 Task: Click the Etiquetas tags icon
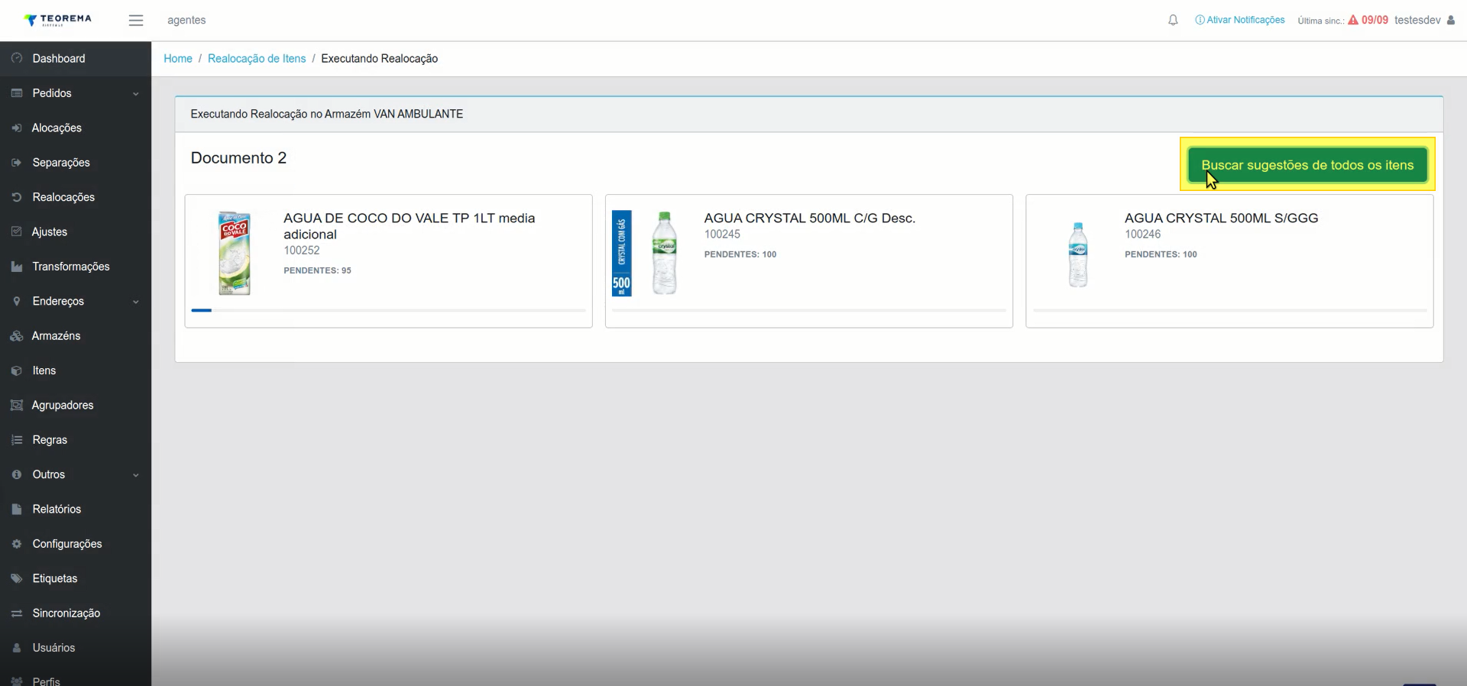point(17,578)
